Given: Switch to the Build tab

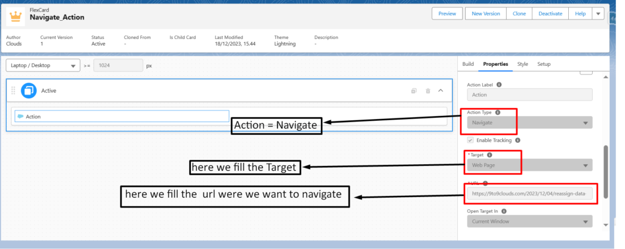Looking at the screenshot, I should tap(468, 64).
